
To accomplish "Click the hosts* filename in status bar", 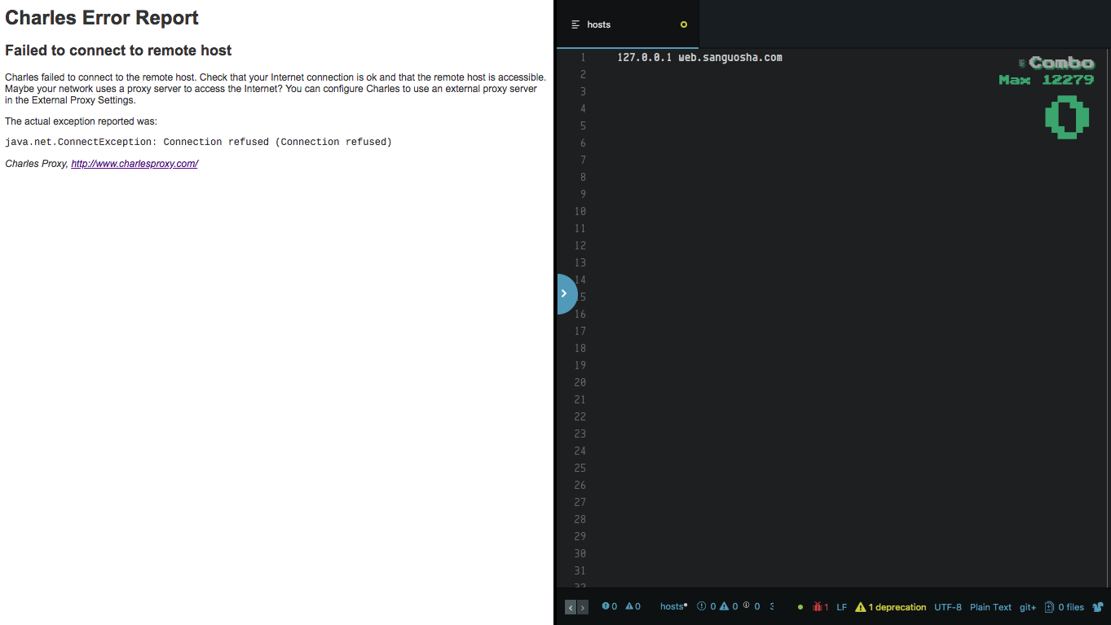I will 673,606.
